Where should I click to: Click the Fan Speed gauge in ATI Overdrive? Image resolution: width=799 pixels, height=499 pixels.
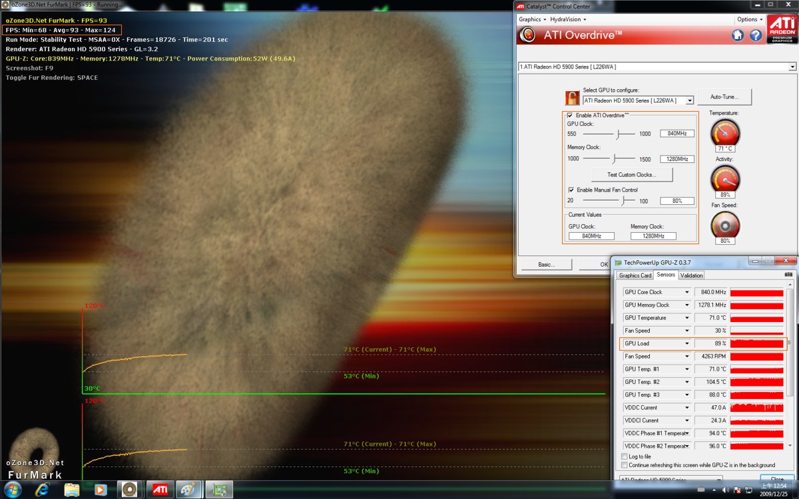tap(725, 226)
